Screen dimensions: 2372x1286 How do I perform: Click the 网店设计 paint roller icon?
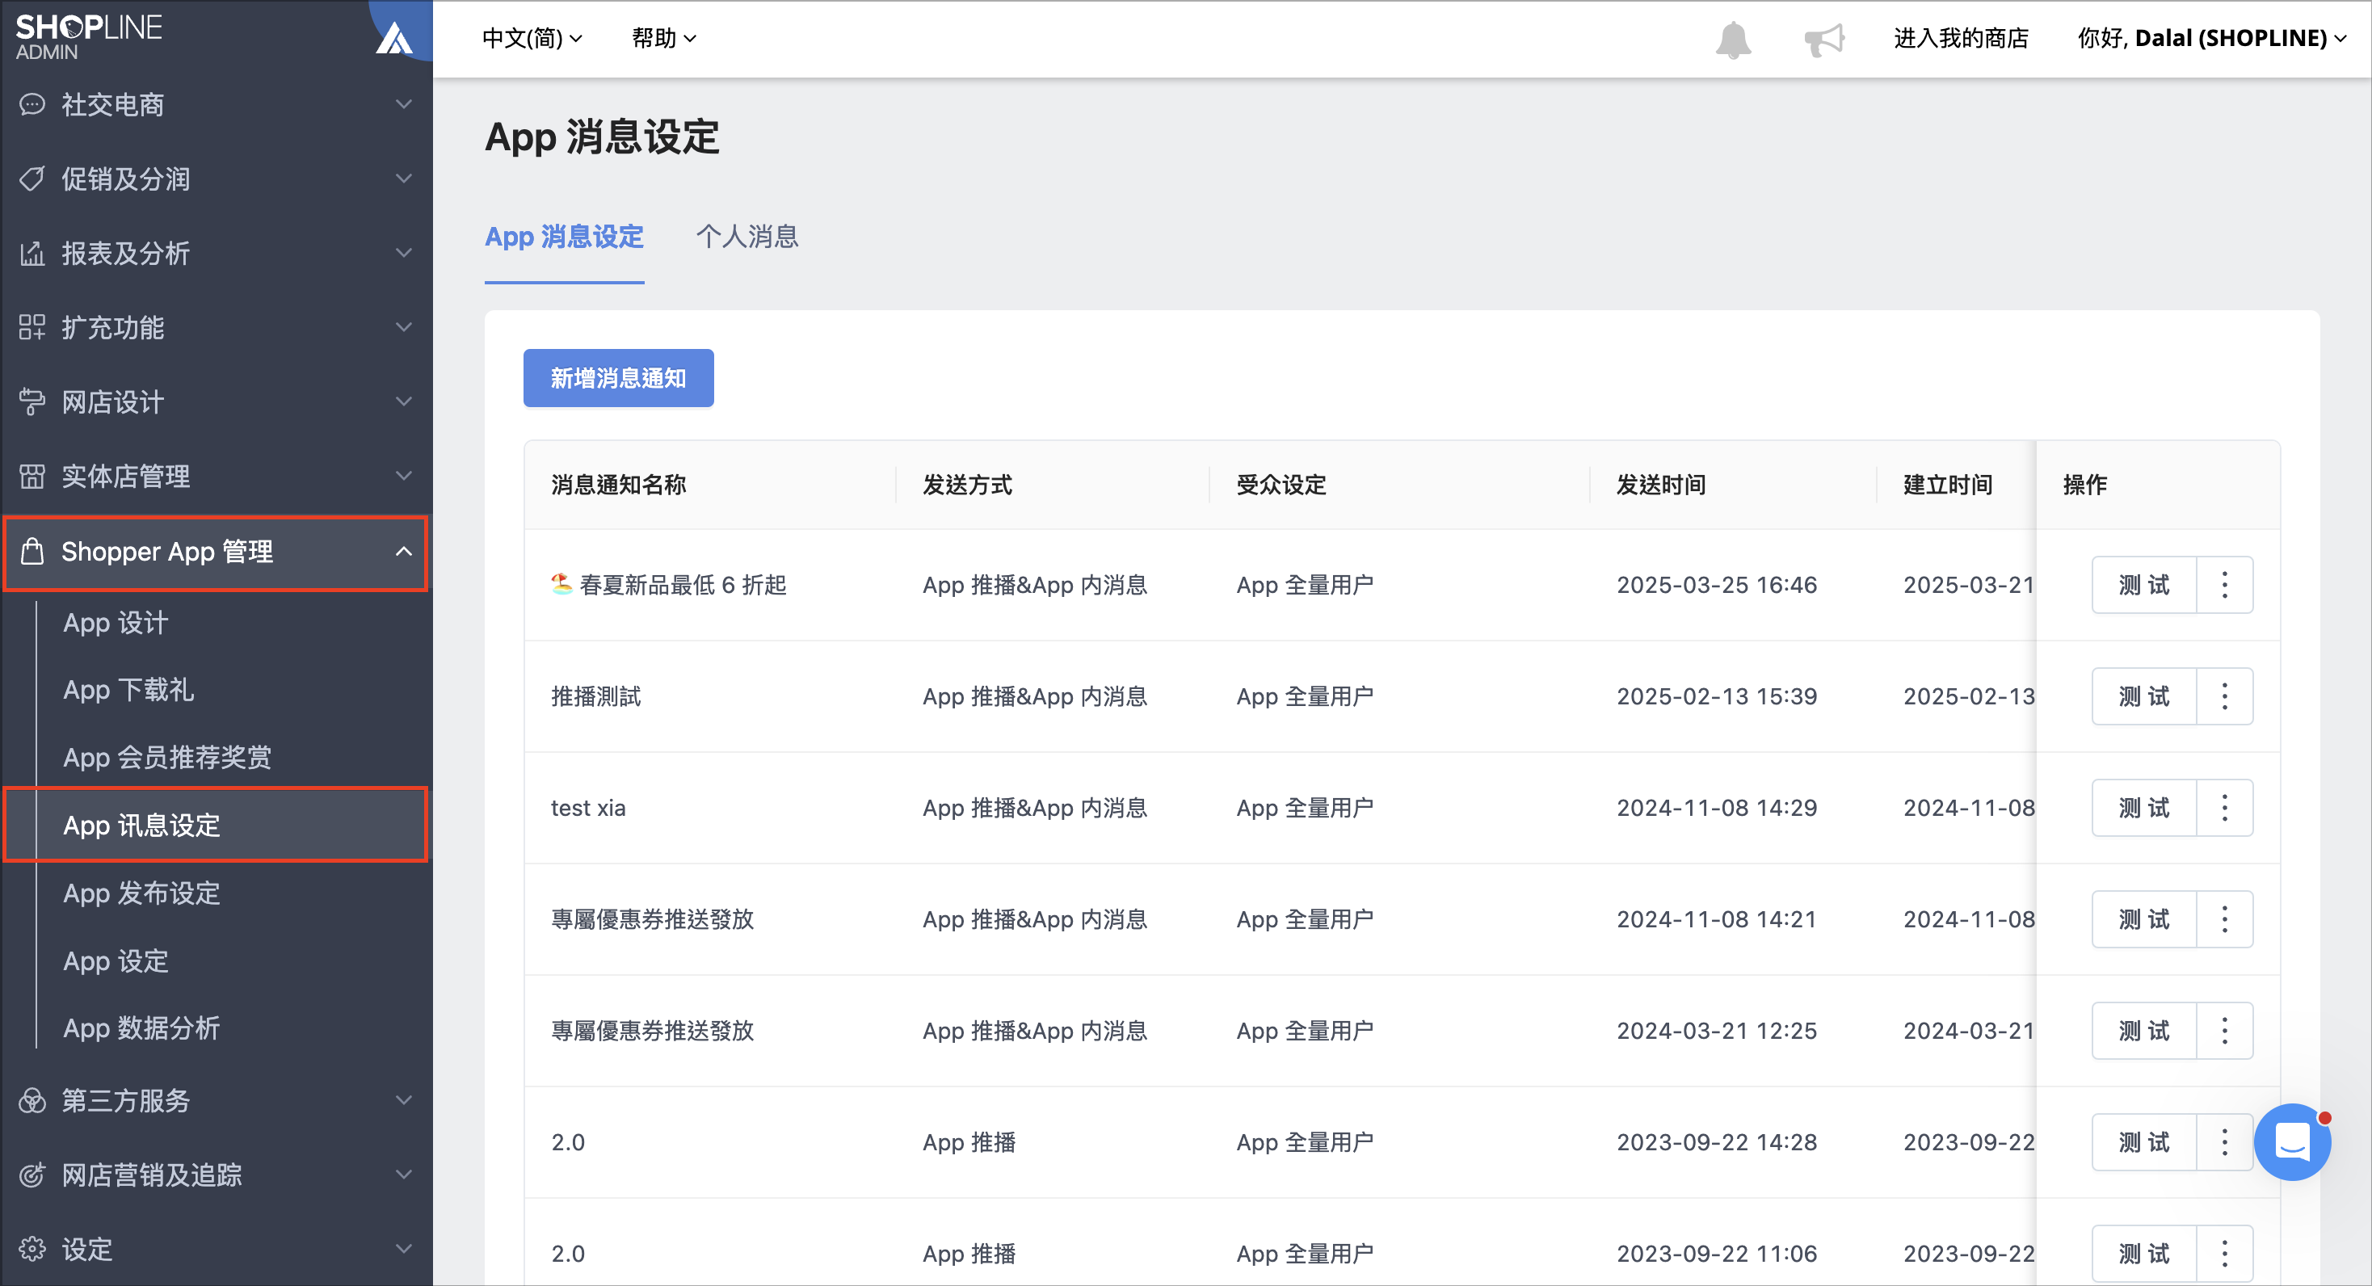pos(32,401)
